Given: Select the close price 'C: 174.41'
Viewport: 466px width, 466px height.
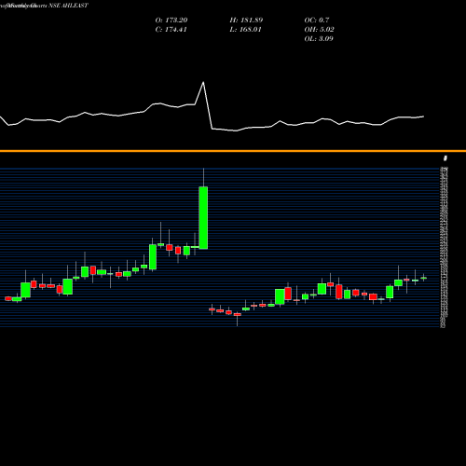Looking at the screenshot, I should pos(171,29).
